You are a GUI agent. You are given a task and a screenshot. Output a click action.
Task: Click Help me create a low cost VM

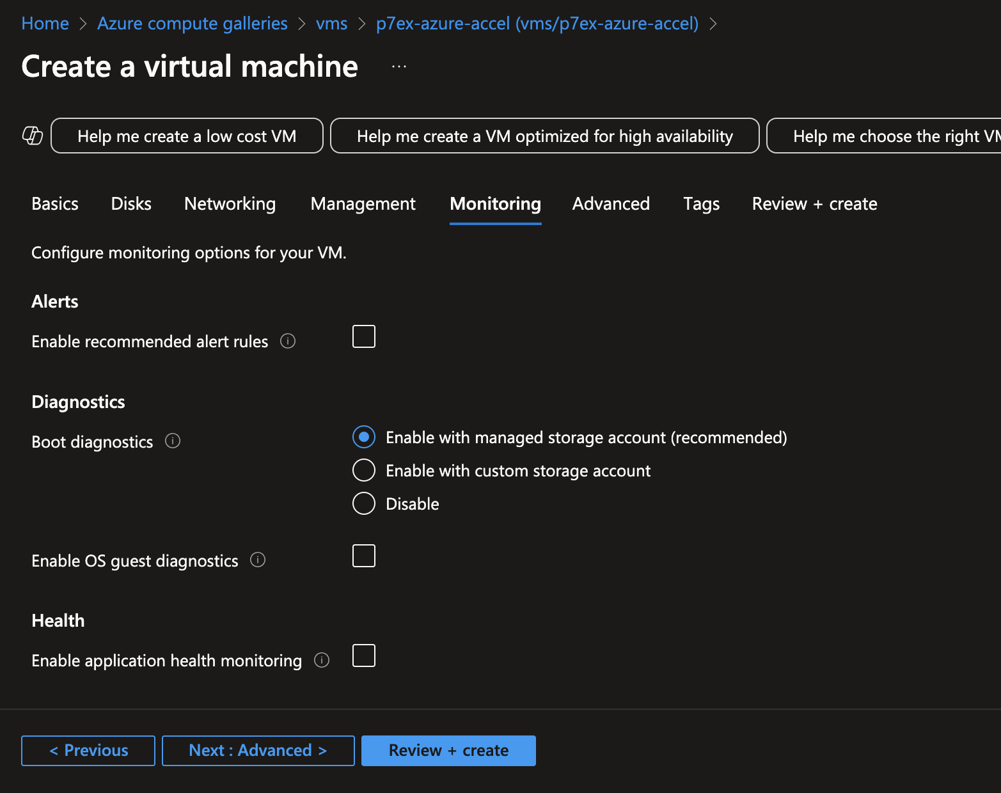click(187, 136)
